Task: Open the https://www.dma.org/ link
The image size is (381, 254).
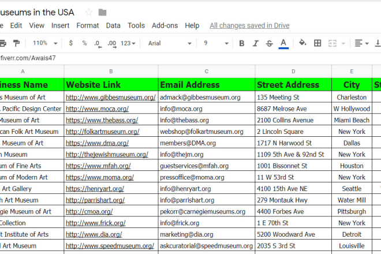Action: click(x=97, y=143)
